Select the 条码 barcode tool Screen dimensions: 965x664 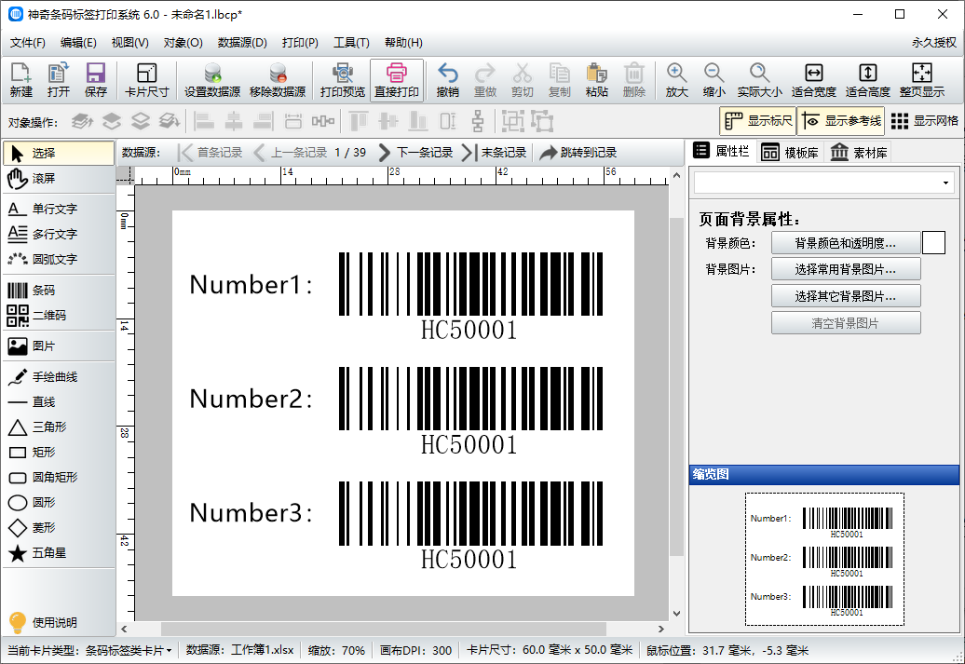[59, 291]
